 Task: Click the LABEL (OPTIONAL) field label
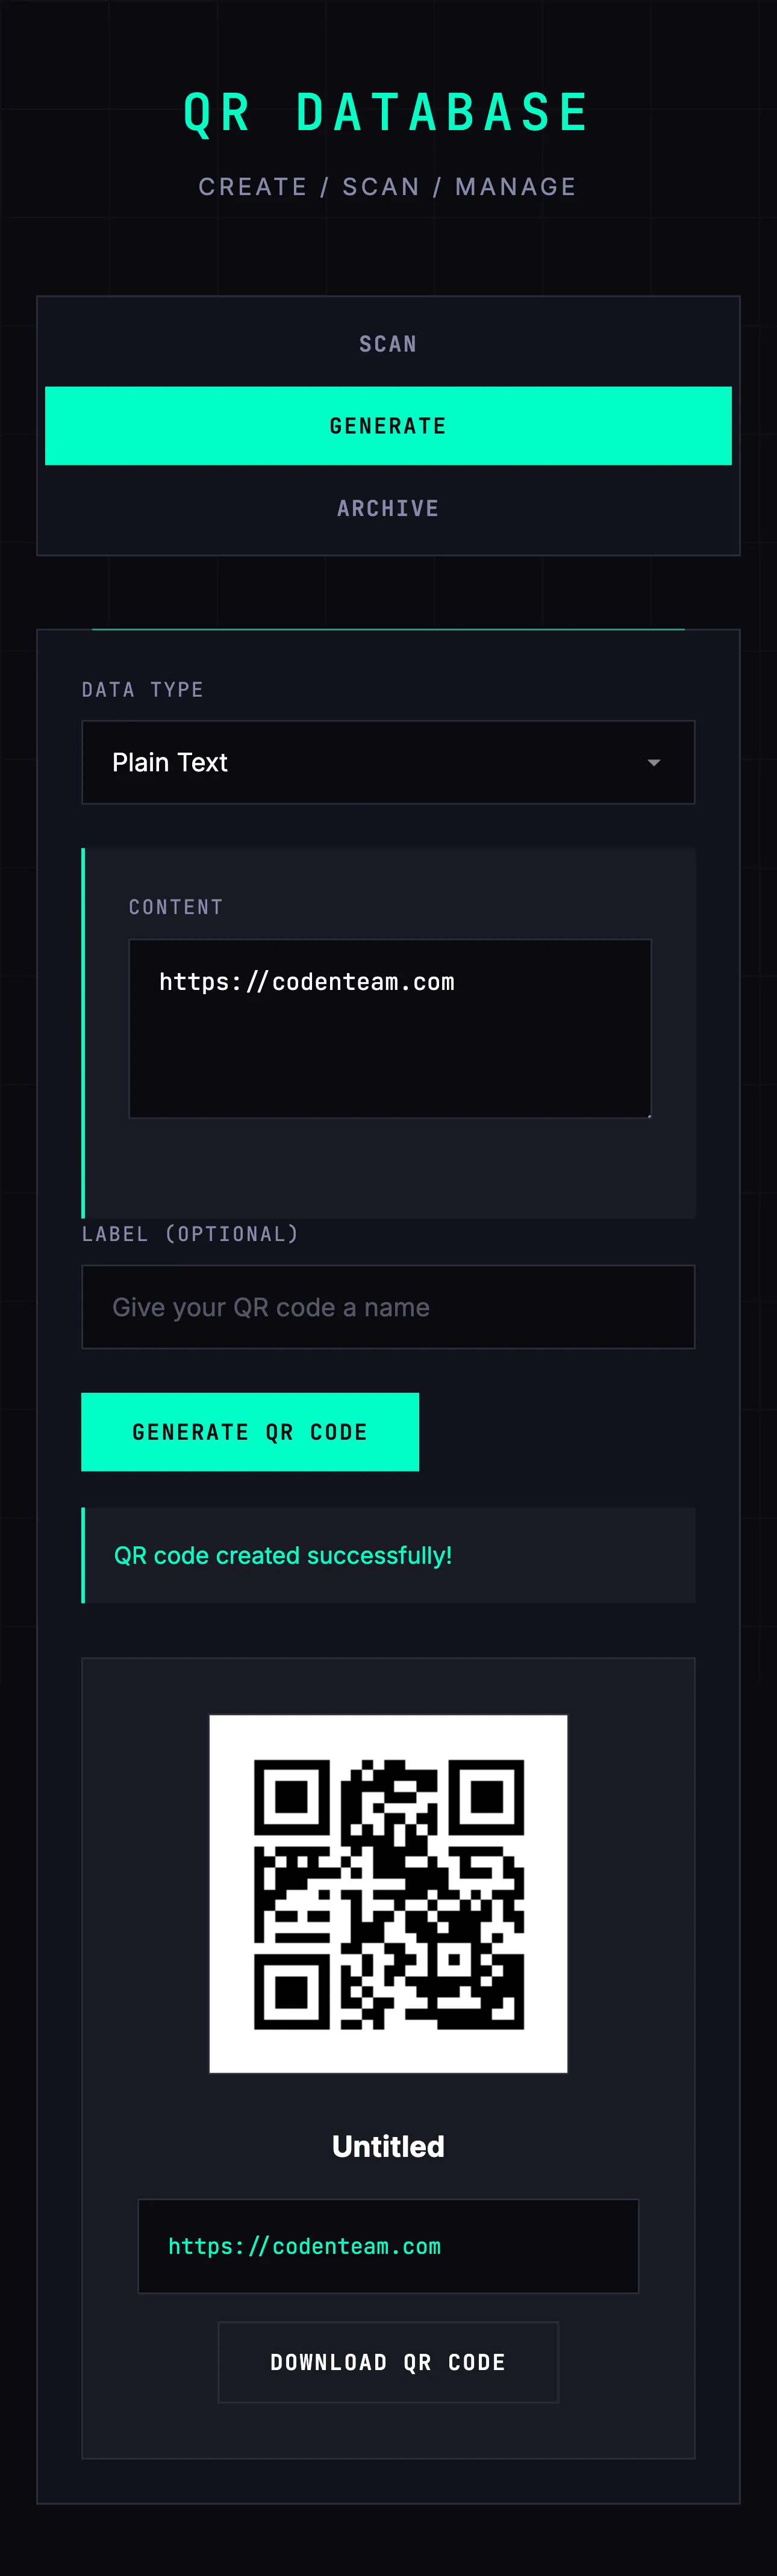point(190,1234)
